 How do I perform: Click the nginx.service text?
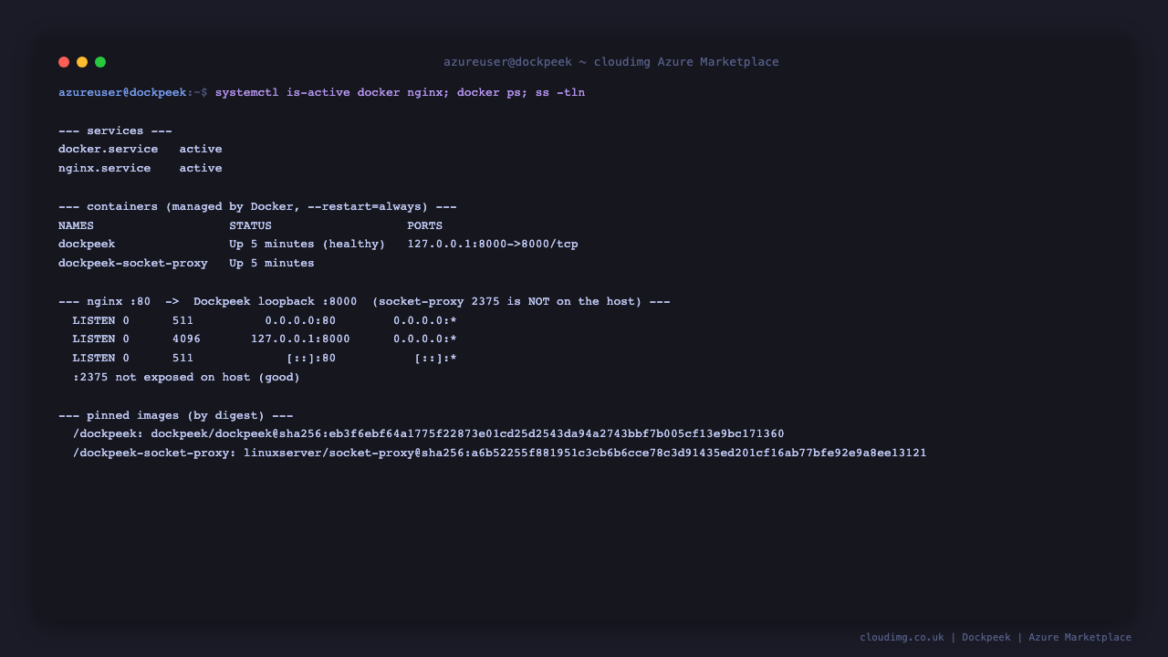pos(104,168)
